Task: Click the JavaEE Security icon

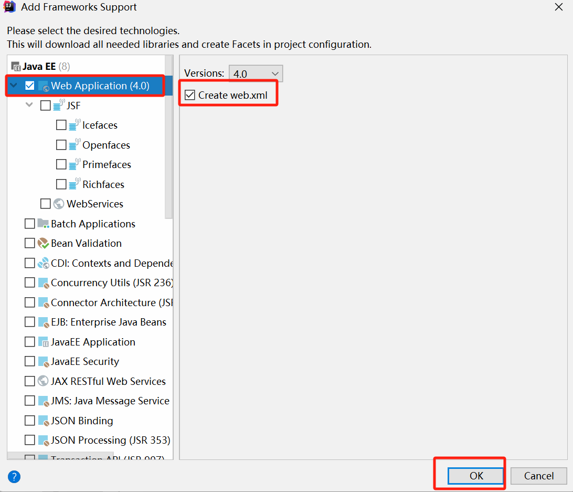Action: click(44, 362)
